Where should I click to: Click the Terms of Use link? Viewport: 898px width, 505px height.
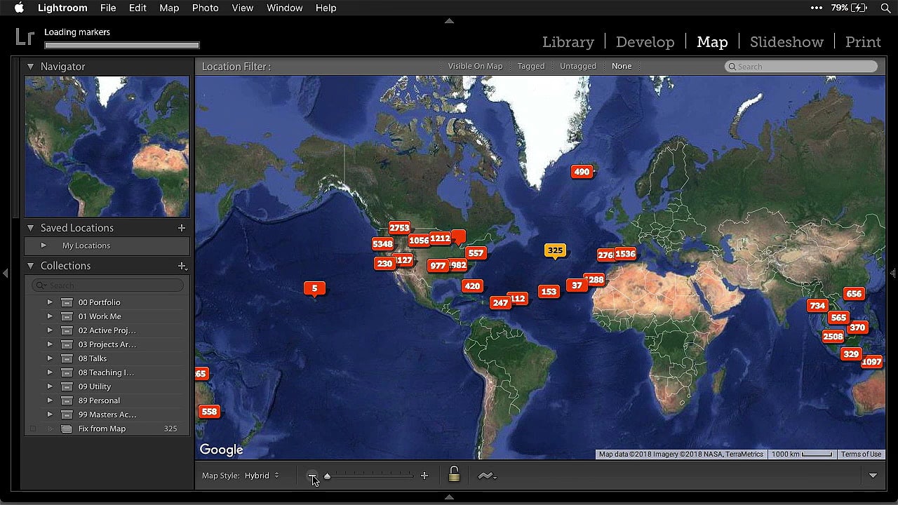point(861,454)
